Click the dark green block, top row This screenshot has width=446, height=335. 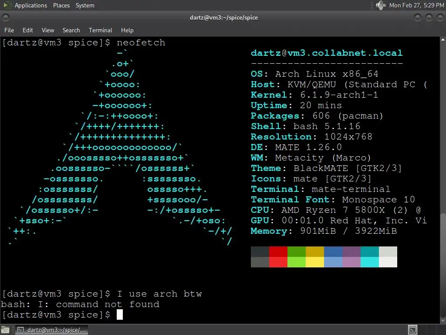coord(297,252)
